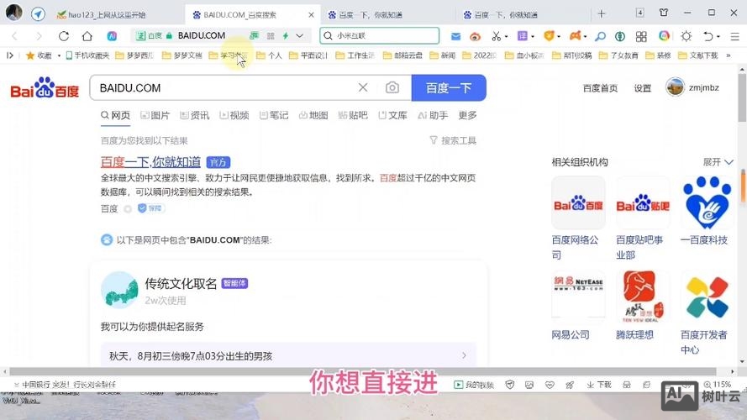Click the browser search box 小米互联

pyautogui.click(x=380, y=36)
